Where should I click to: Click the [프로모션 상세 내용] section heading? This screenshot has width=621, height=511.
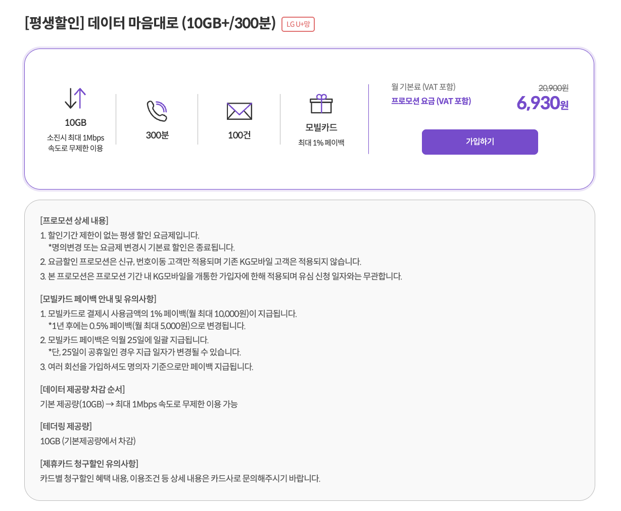[x=74, y=220]
